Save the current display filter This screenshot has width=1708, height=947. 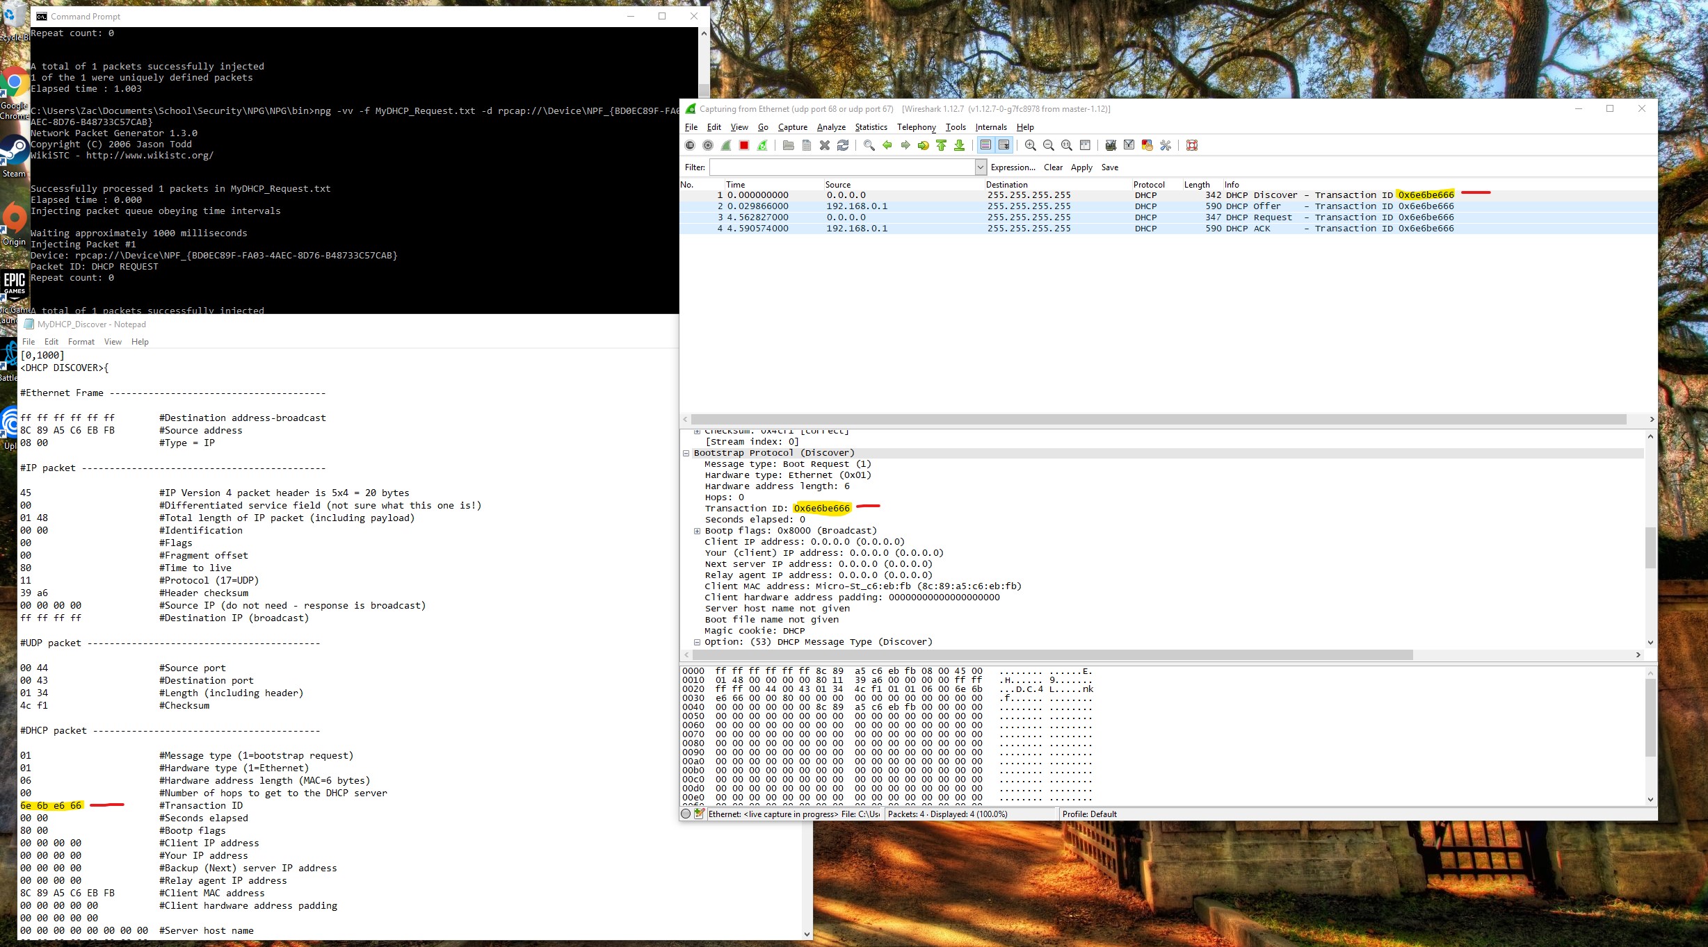1110,167
